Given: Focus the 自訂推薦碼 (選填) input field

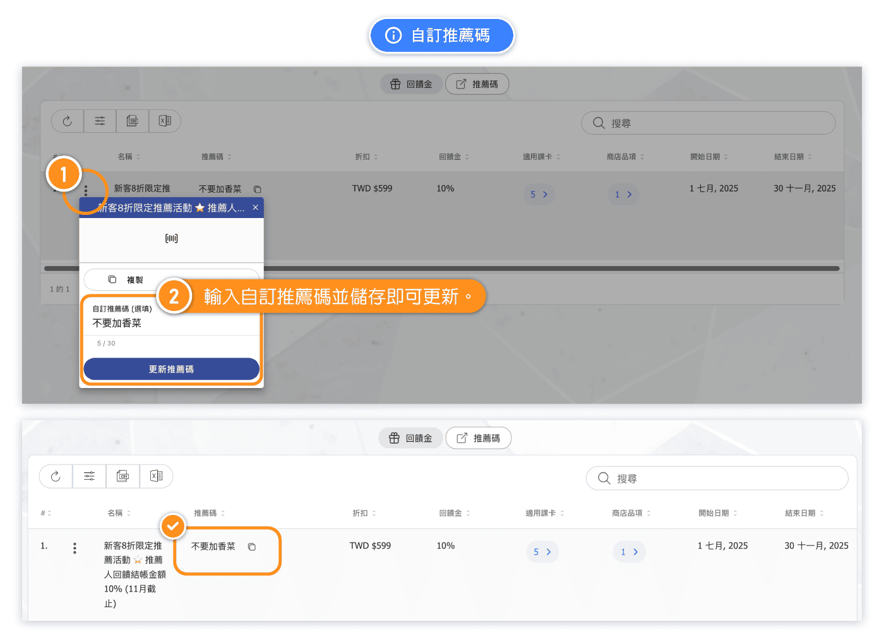Looking at the screenshot, I should click(x=170, y=323).
